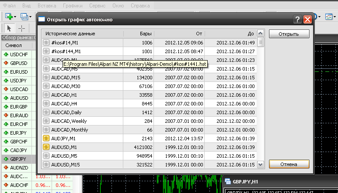This screenshot has height=193, width=338.
Task: Open the Графики menu
Action: [73, 6]
